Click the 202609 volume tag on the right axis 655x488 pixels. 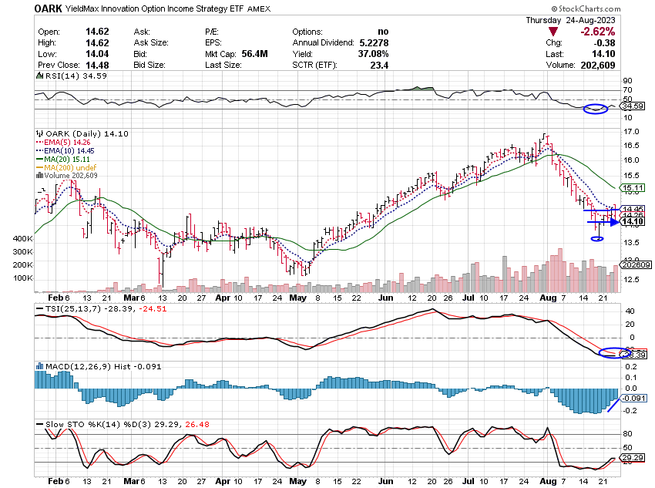[636, 265]
